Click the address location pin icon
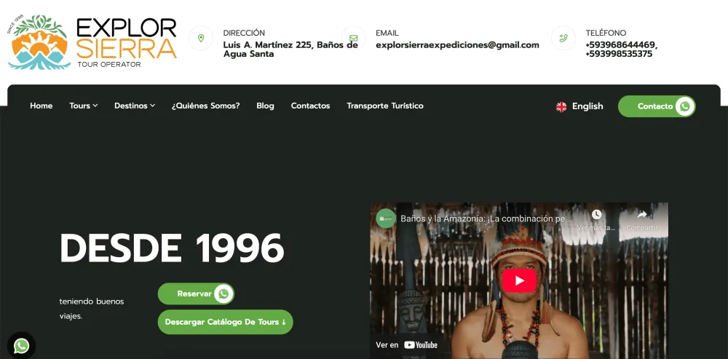The height and width of the screenshot is (359, 728). [x=201, y=38]
